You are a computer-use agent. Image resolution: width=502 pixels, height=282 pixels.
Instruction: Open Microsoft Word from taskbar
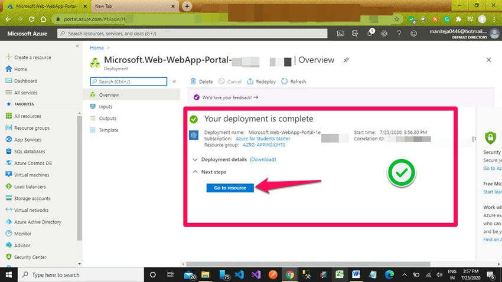point(356,275)
